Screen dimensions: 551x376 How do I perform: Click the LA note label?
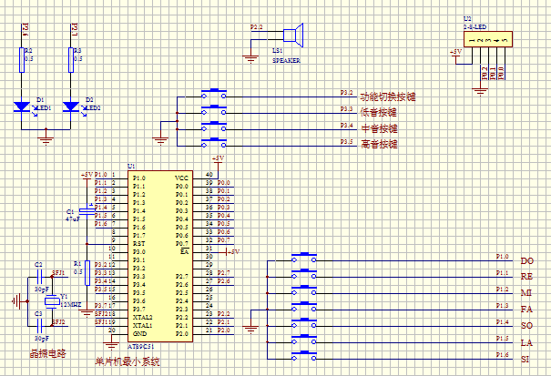click(x=526, y=342)
